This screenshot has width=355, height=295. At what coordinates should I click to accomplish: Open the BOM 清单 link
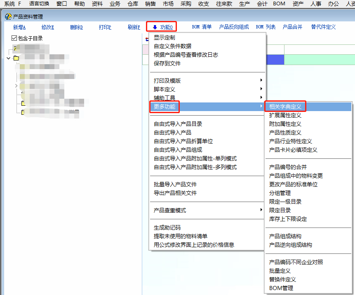coord(202,27)
